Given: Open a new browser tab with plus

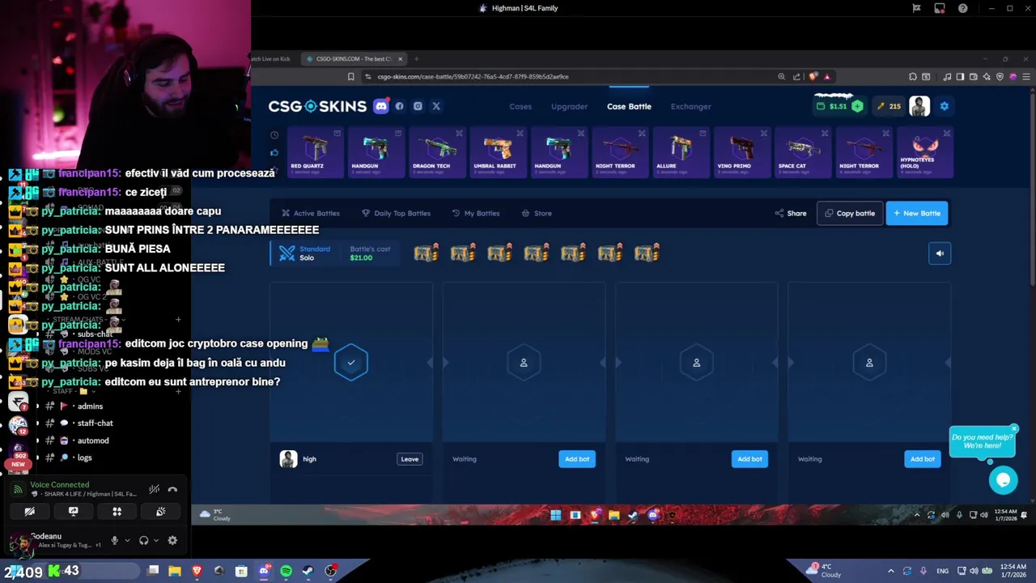Looking at the screenshot, I should point(417,59).
